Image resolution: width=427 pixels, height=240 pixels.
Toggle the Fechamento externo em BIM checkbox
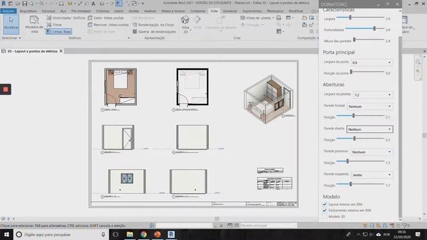[x=325, y=211]
